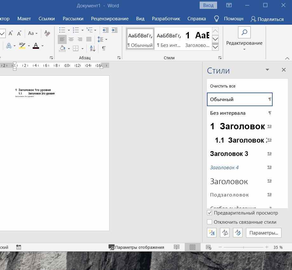The image size is (292, 270).
Task: Click the zoom slider in the status bar
Action: (243, 247)
